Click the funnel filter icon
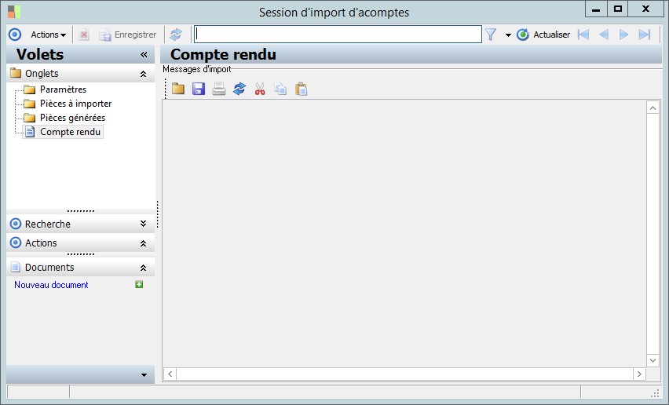The image size is (669, 405). tap(491, 35)
